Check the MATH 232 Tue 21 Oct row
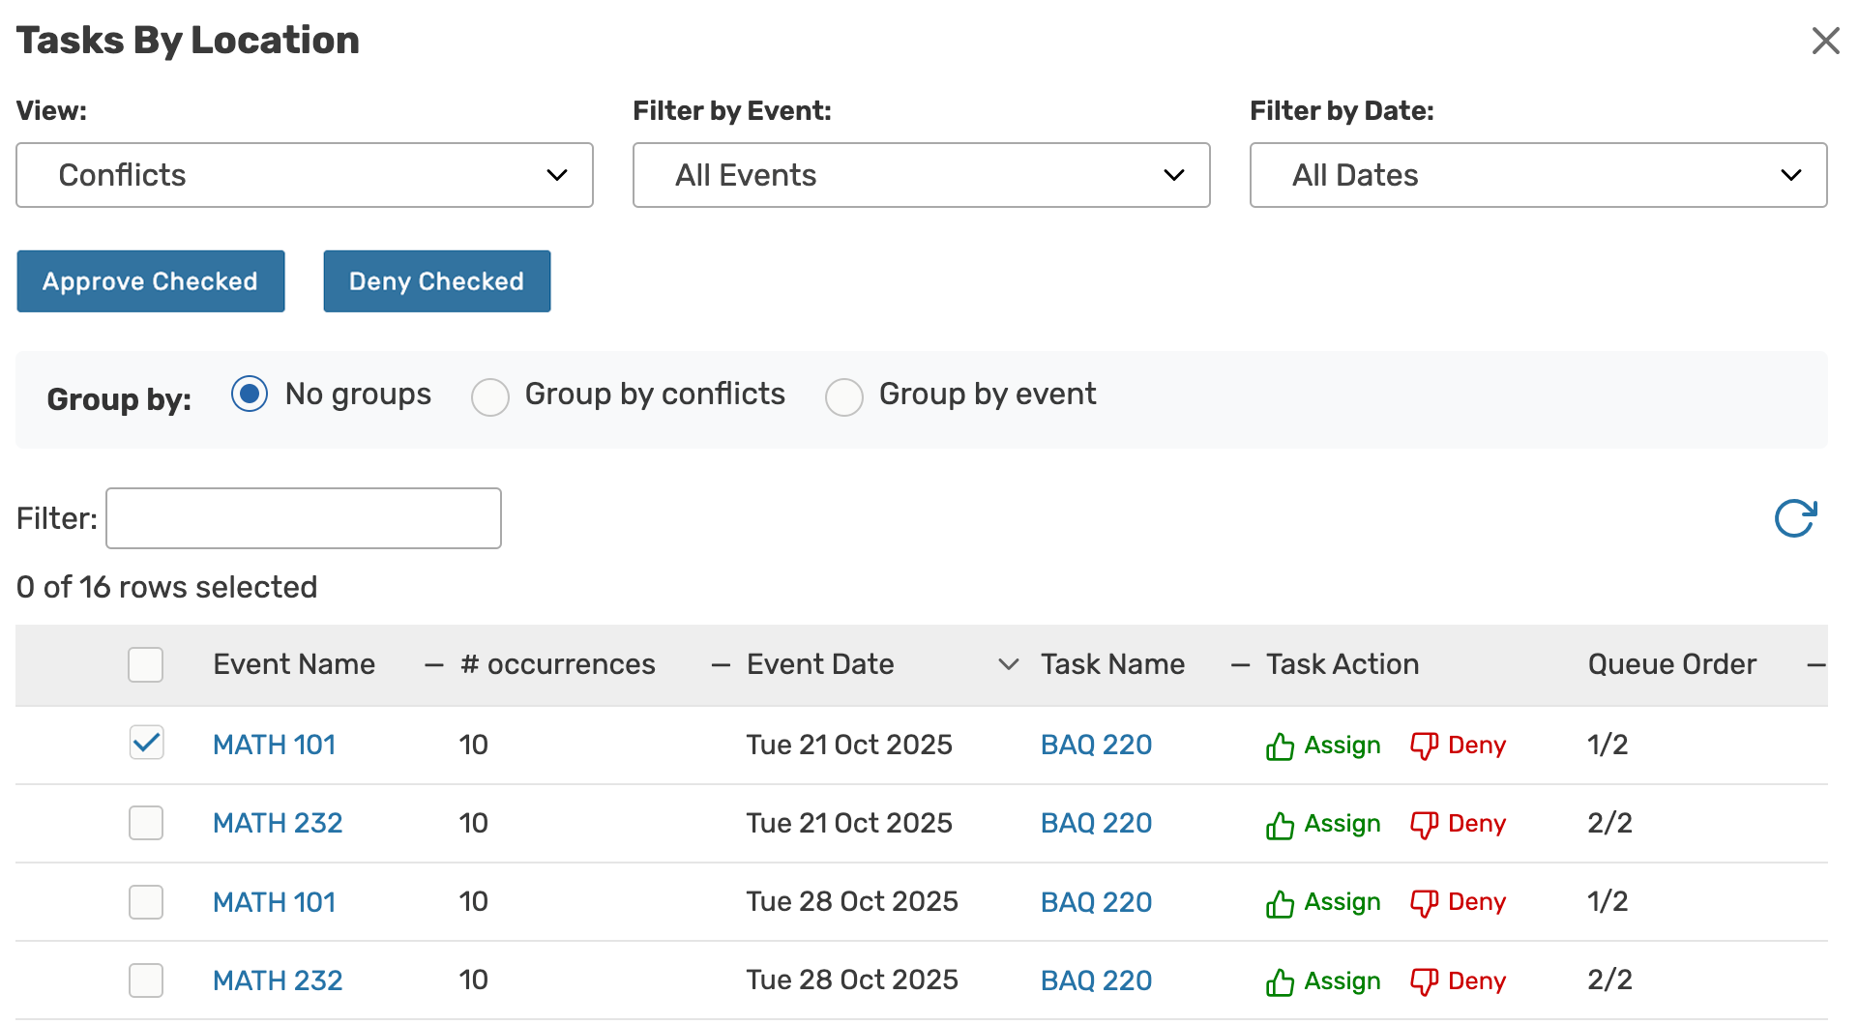The width and height of the screenshot is (1859, 1024). [x=146, y=823]
